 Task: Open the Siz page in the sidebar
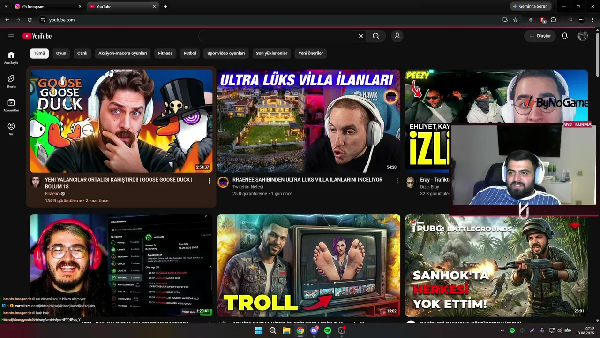coord(11,129)
